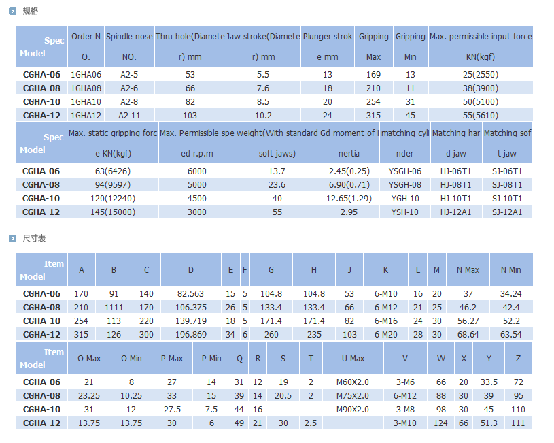
Task: Click matching cylinder YGH-10
Action: click(405, 199)
